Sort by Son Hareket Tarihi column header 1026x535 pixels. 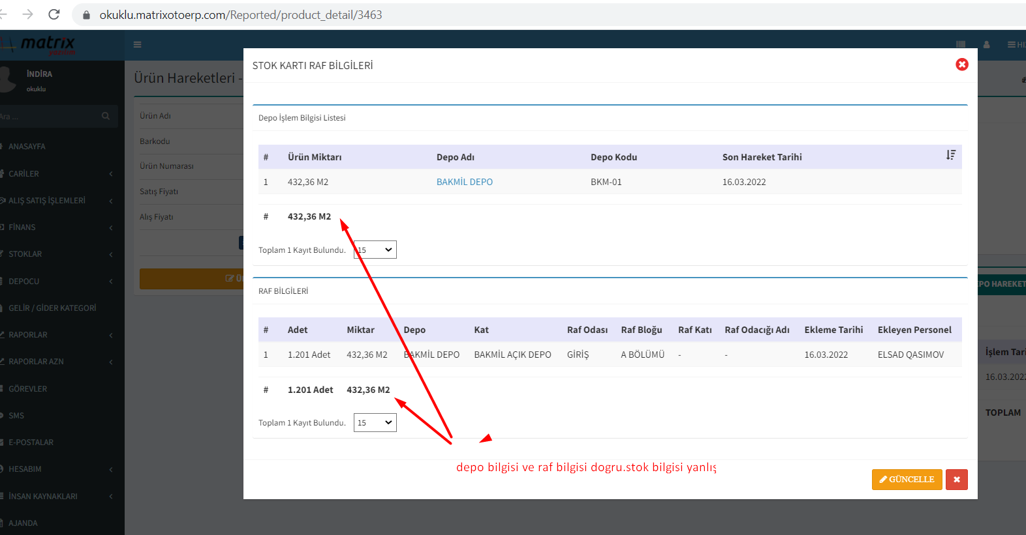[762, 157]
